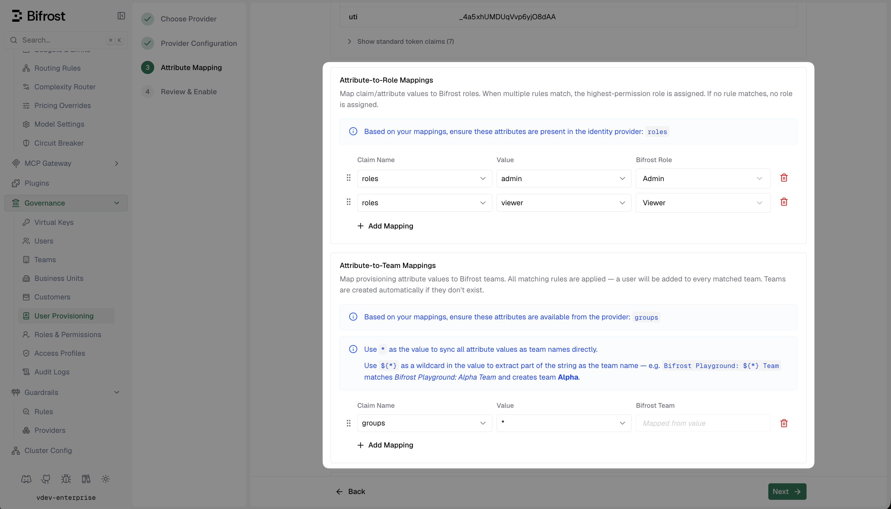The image size is (891, 509).
Task: Jump to Choose Provider step
Action: (x=179, y=19)
